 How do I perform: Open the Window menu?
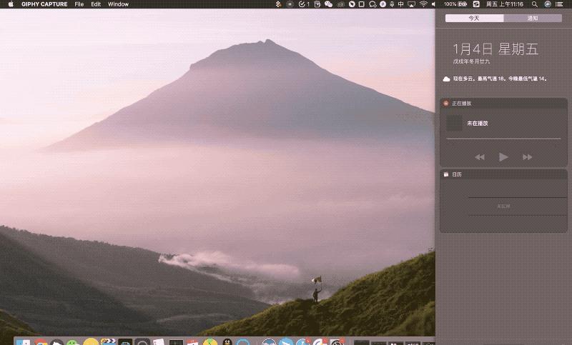119,4
